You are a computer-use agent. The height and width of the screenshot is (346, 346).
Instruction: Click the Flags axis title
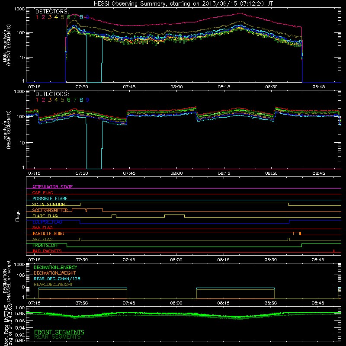18,216
